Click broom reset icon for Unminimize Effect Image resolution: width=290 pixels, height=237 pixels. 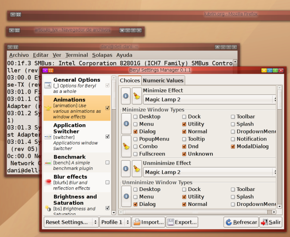coord(137,168)
